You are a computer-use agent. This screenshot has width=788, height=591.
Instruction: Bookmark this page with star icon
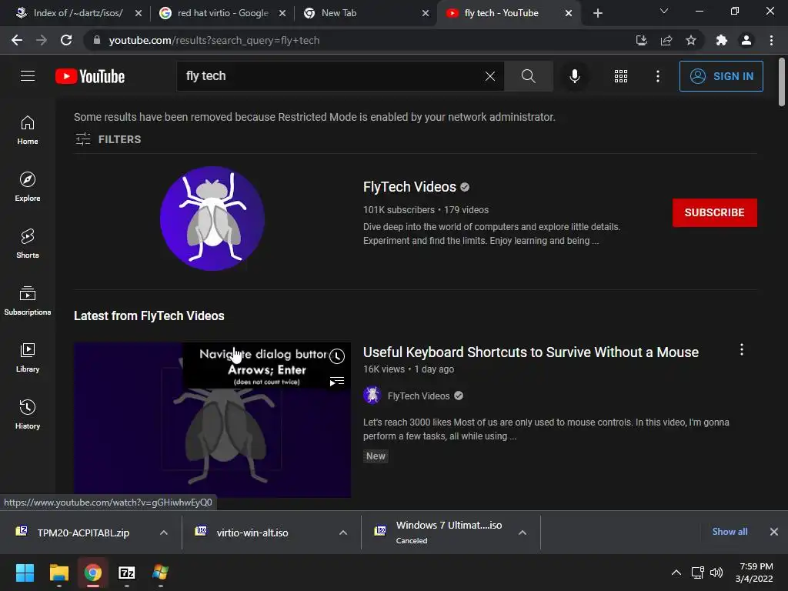691,40
